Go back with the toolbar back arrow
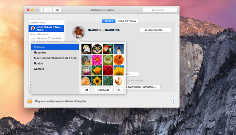The height and width of the screenshot is (135, 236). (x=43, y=10)
